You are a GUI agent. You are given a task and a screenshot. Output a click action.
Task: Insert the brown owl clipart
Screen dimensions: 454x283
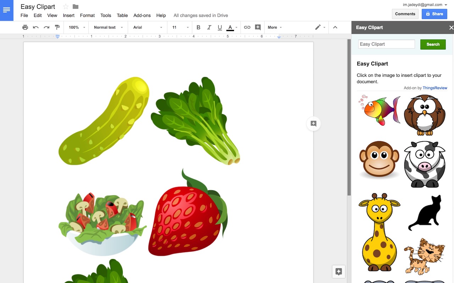(x=425, y=115)
